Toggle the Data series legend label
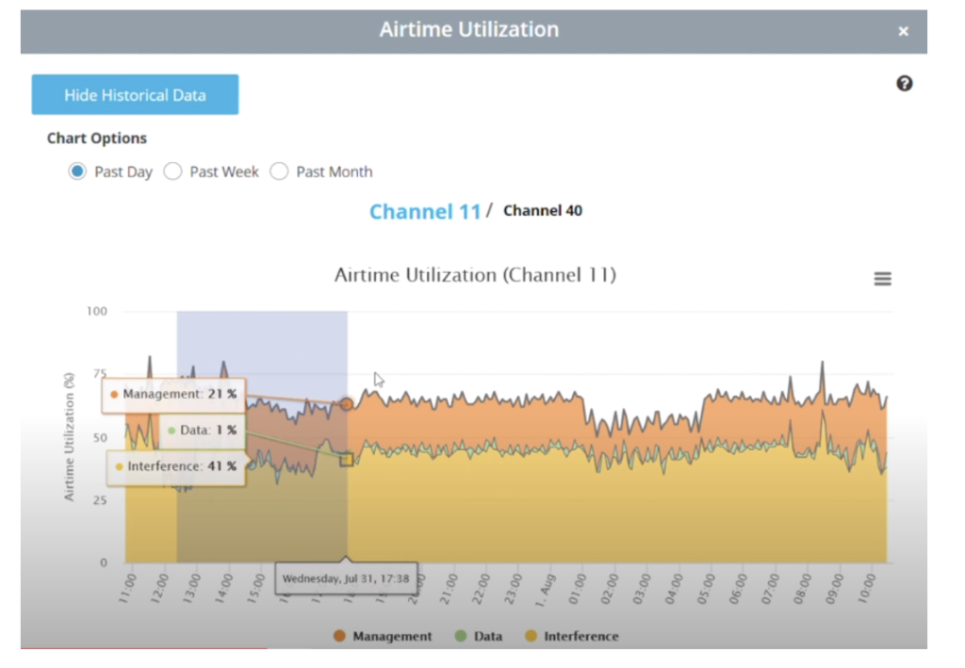Screen dimensions: 965x668 (488, 636)
